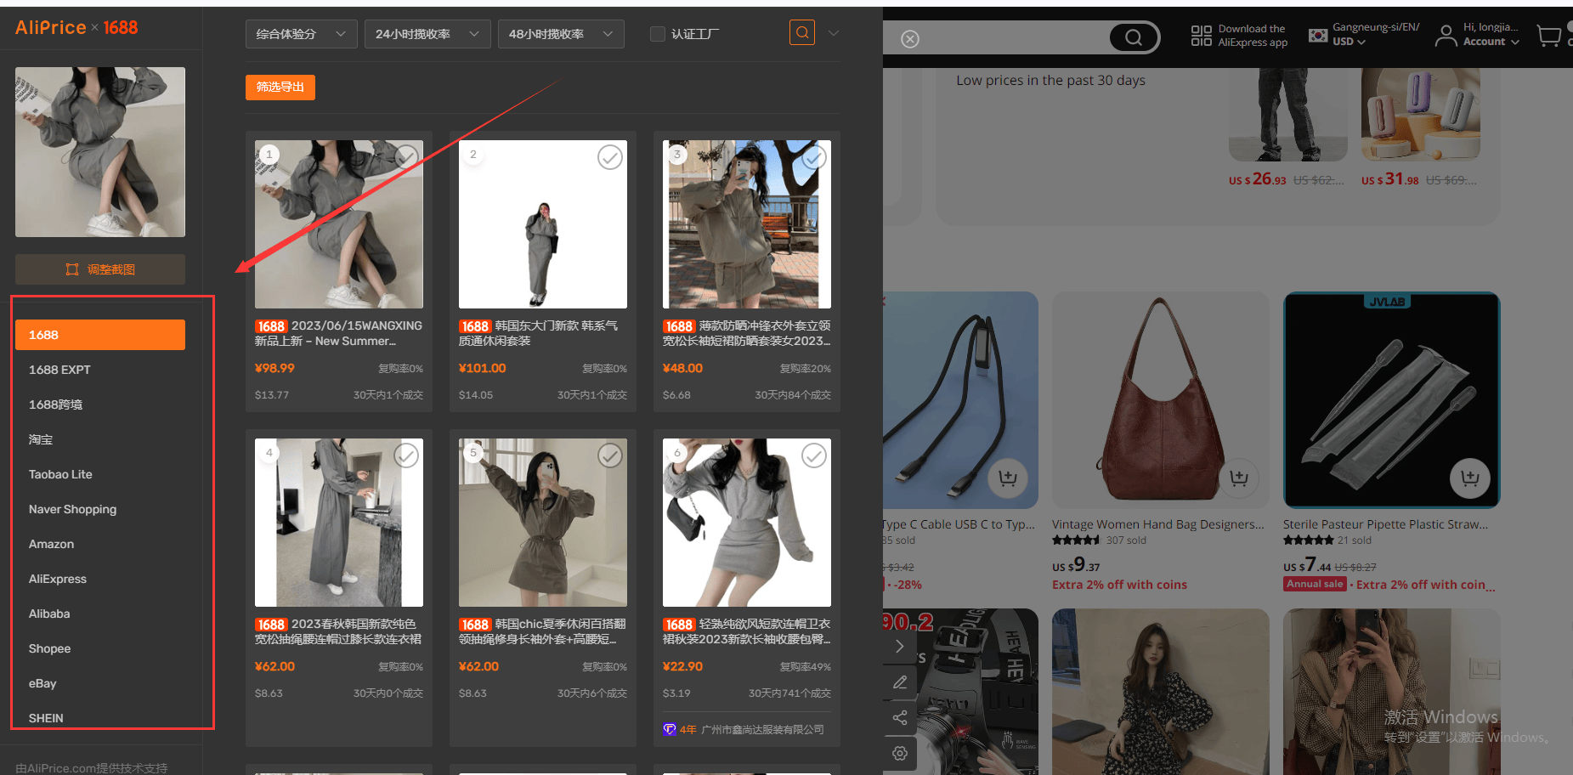Select the checkmark on product 1

click(406, 157)
